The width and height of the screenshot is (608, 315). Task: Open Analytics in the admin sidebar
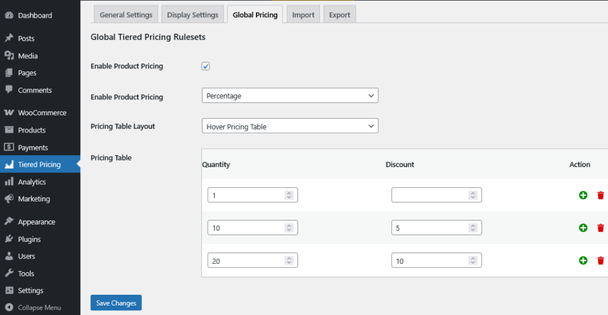tap(31, 182)
